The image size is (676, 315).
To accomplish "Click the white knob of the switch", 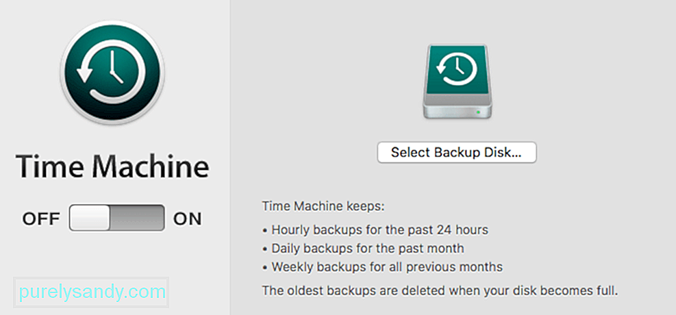I will tap(90, 218).
